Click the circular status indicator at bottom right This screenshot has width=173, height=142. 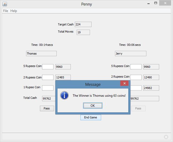[166, 137]
